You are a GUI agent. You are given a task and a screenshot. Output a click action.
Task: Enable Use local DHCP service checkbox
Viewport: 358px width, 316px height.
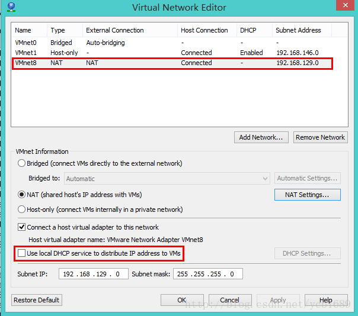22,253
